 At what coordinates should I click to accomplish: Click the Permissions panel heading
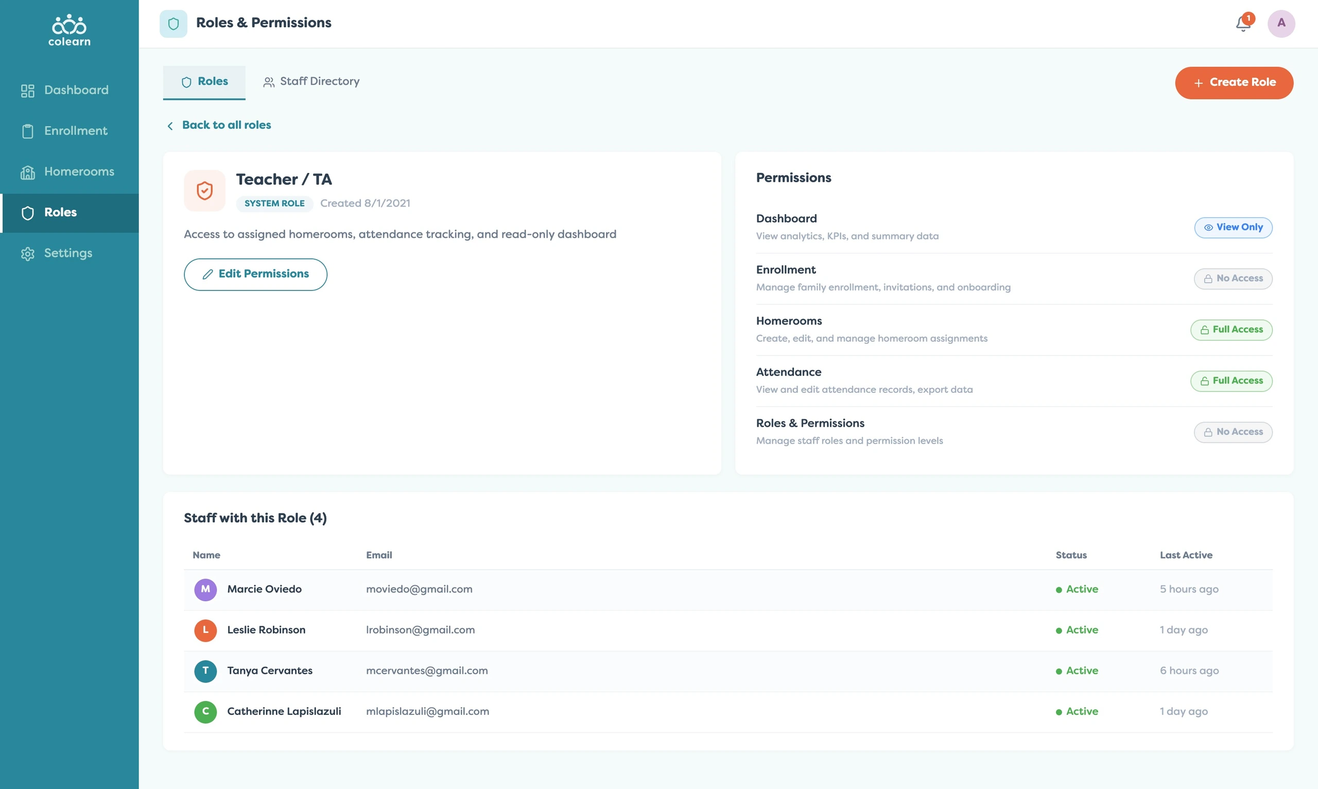[793, 178]
